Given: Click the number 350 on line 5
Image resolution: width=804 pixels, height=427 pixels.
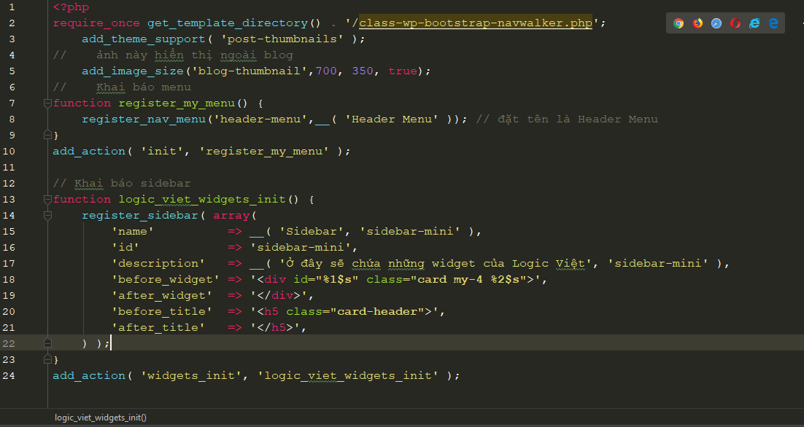Looking at the screenshot, I should [x=363, y=71].
